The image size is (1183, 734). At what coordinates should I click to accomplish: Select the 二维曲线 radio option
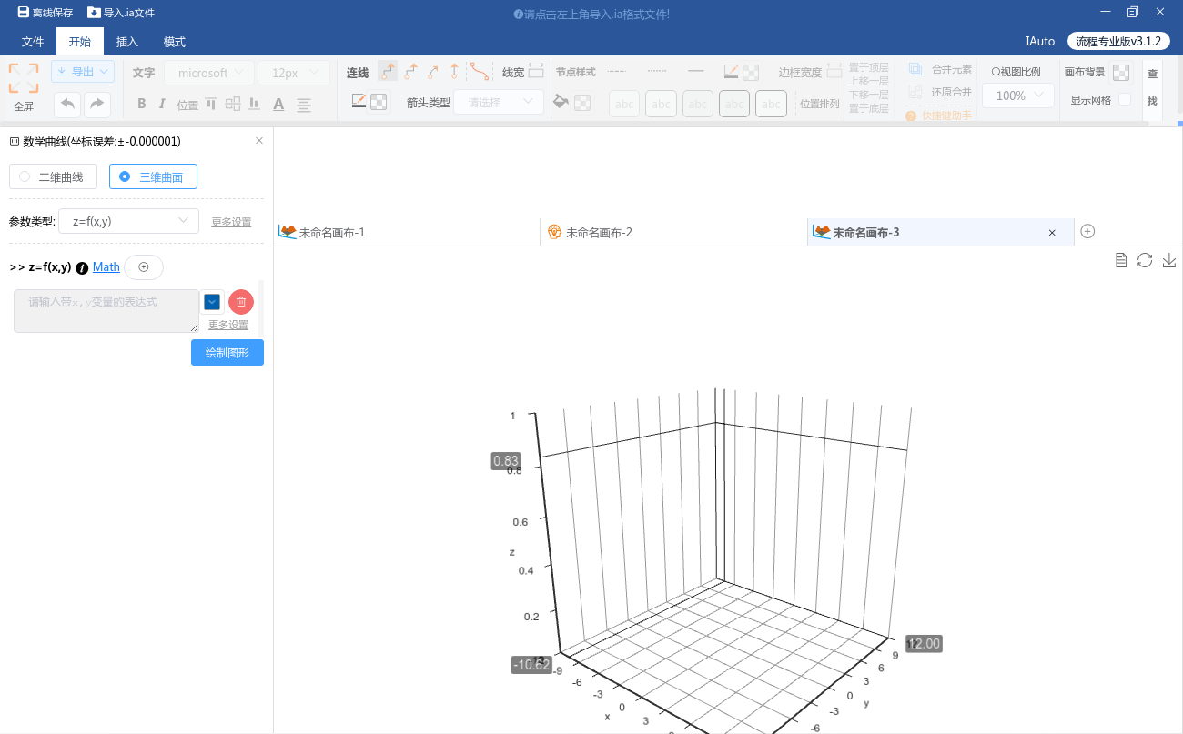(x=53, y=177)
